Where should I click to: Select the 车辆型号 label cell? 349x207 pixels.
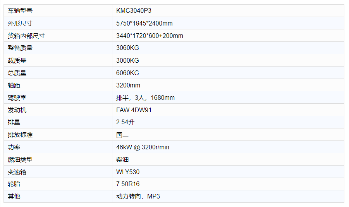coord(58,11)
